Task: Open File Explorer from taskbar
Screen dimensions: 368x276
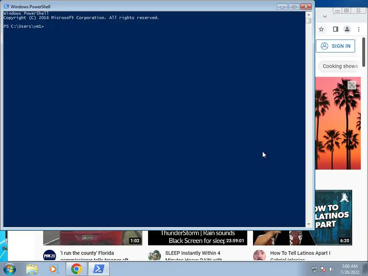Action: coord(32,269)
